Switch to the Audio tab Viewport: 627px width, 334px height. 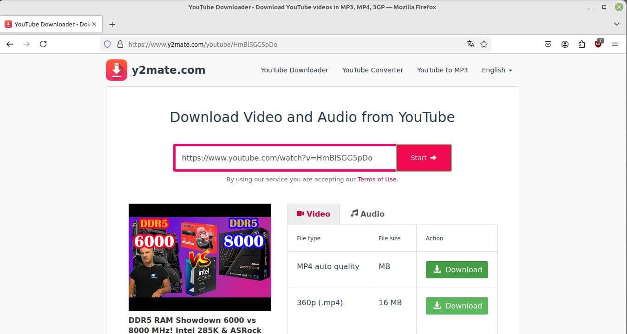[x=367, y=213]
